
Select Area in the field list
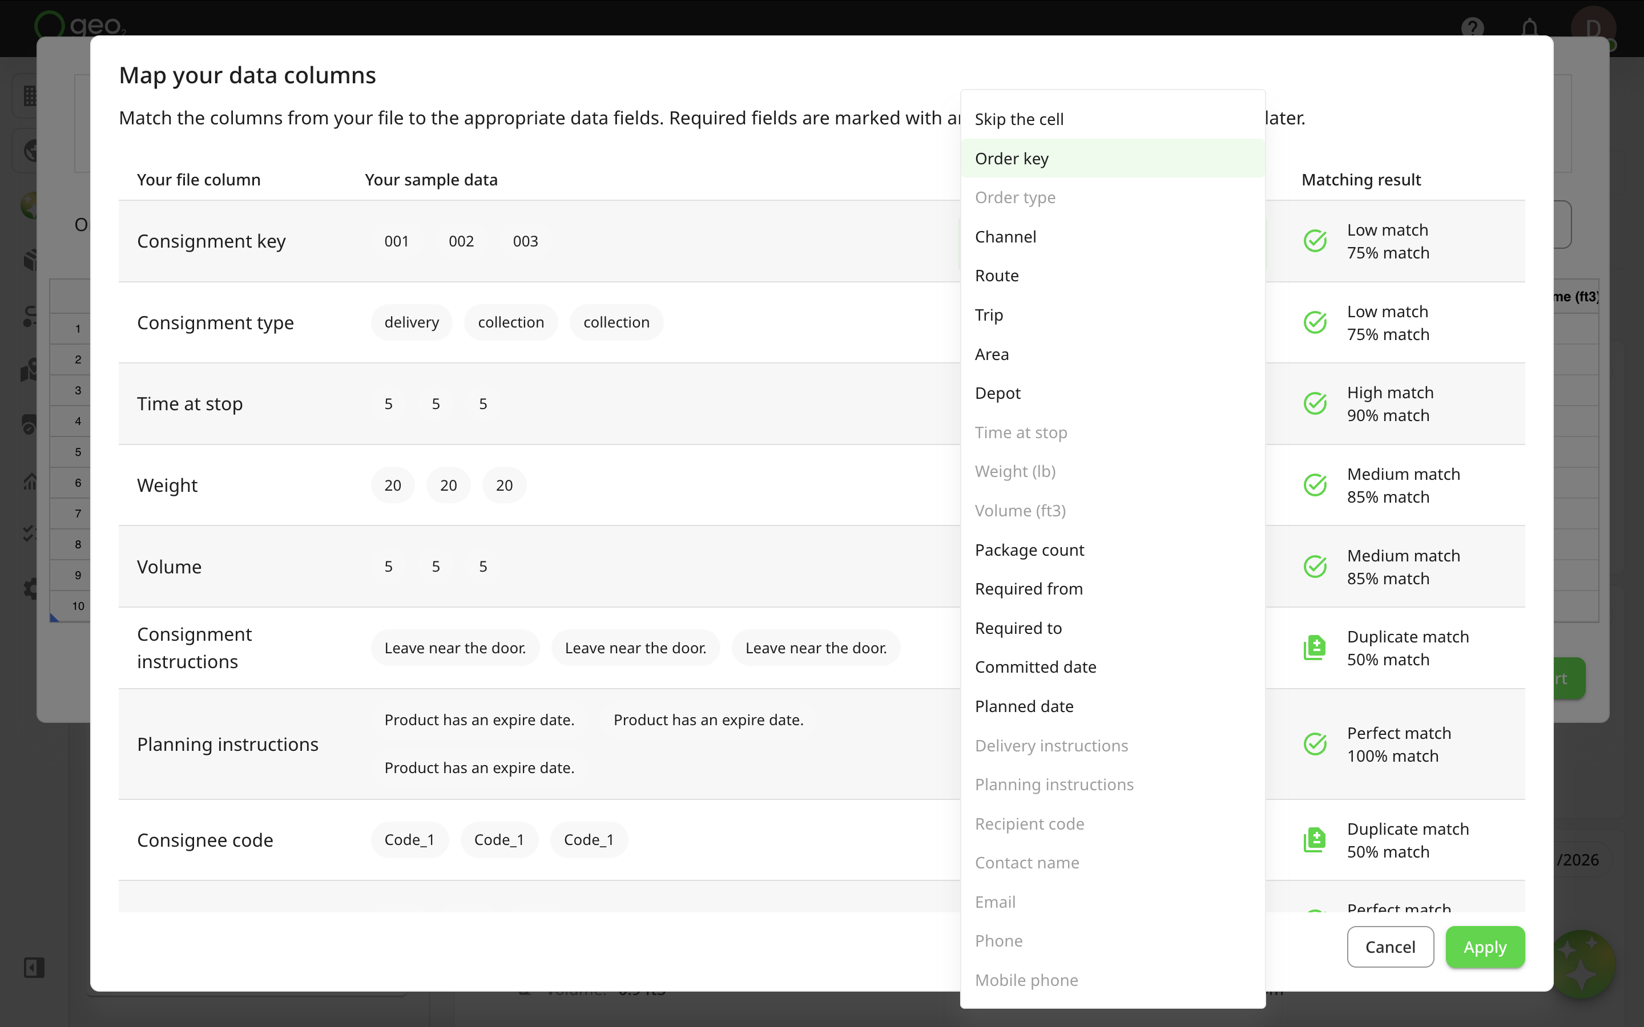pos(1112,354)
